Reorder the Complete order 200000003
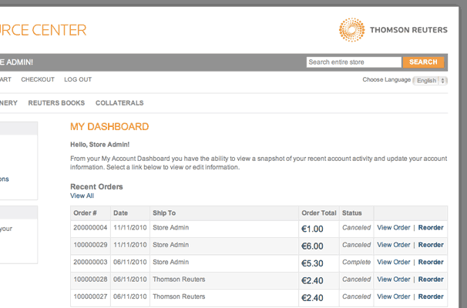Image resolution: width=467 pixels, height=308 pixels. tap(431, 262)
